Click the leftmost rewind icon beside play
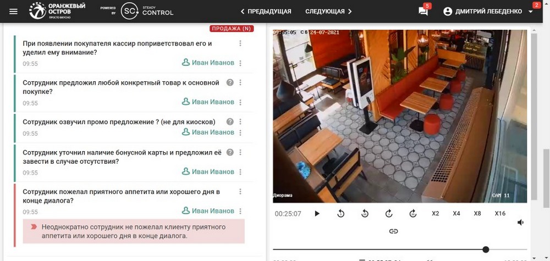The width and height of the screenshot is (550, 261). (x=341, y=214)
